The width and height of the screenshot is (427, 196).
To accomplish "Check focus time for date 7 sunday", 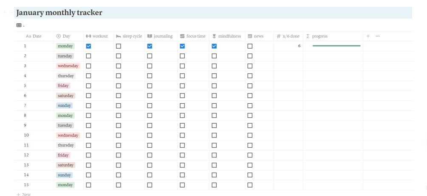I will pos(182,105).
